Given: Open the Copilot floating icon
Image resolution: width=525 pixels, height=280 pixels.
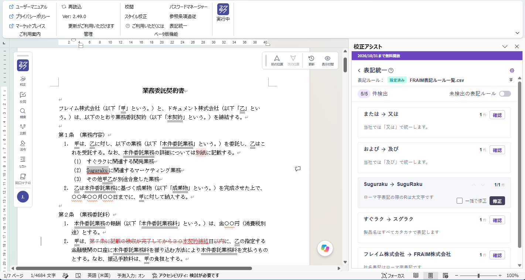Looking at the screenshot, I should (325, 248).
